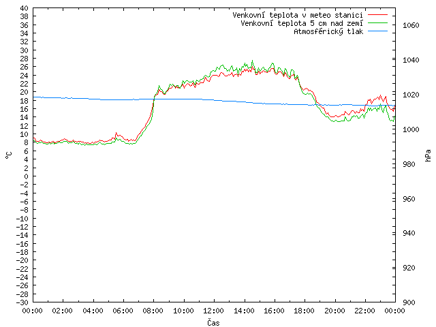Image resolution: width=436 pixels, height=327 pixels.
Task: Click the temperature label '0'
Action: (x=26, y=176)
